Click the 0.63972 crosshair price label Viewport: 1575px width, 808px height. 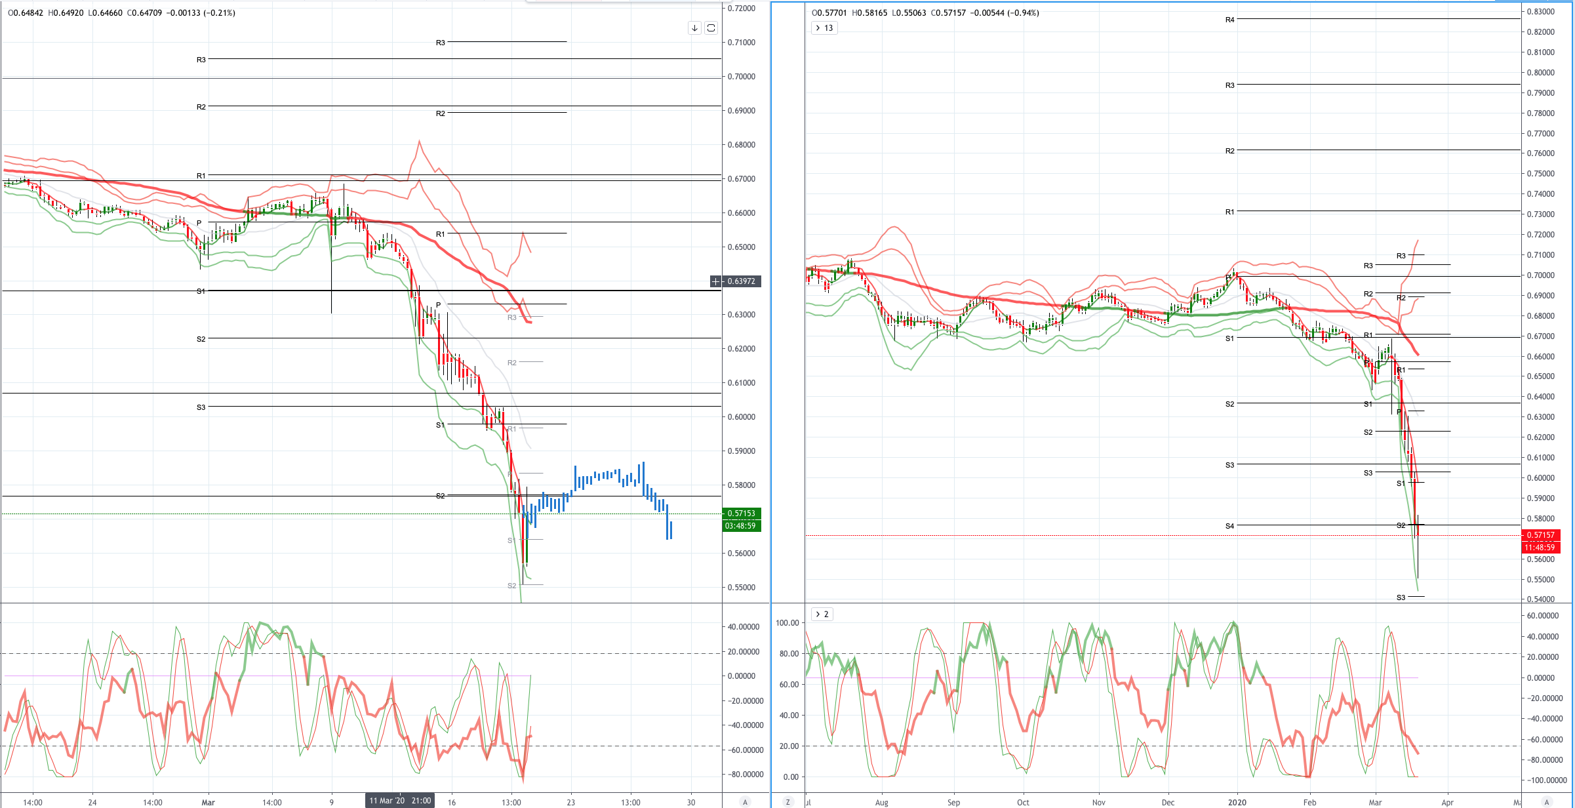(x=742, y=281)
